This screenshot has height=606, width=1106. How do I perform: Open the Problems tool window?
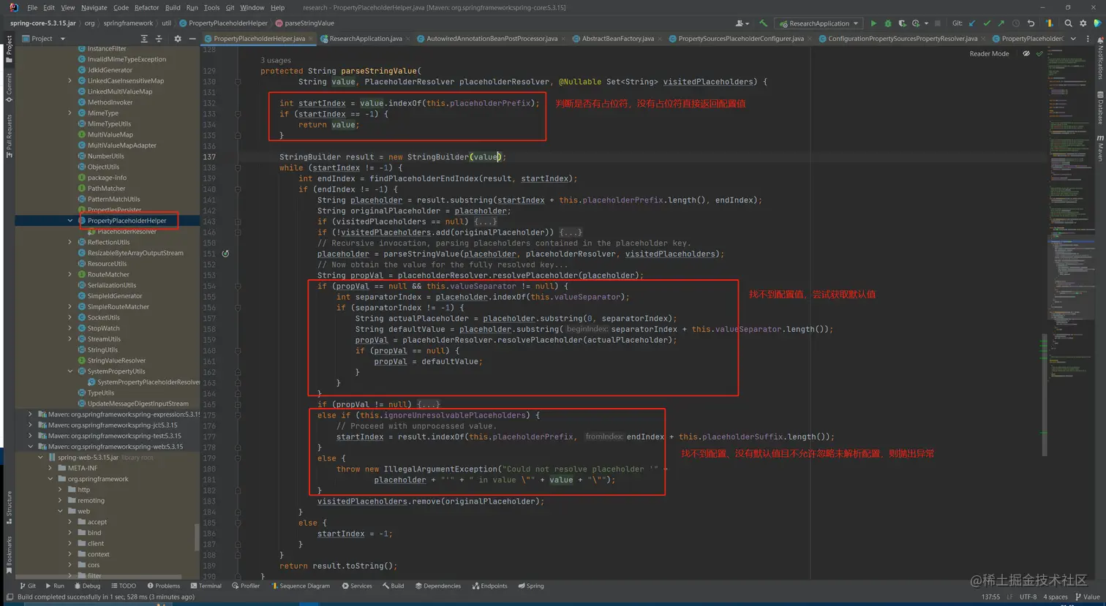163,586
